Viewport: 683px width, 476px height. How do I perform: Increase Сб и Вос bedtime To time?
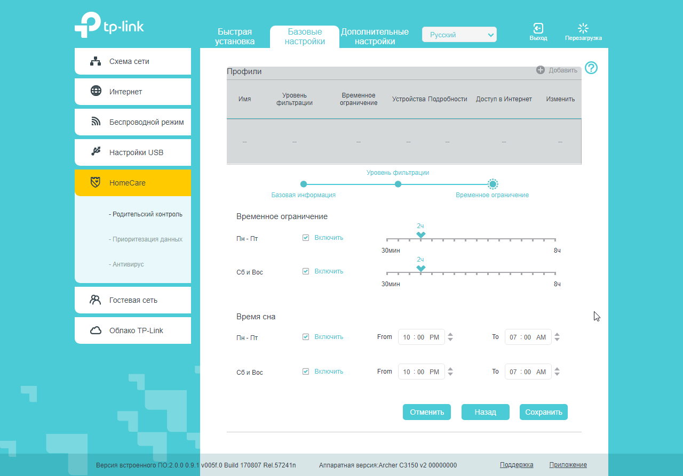[557, 369]
